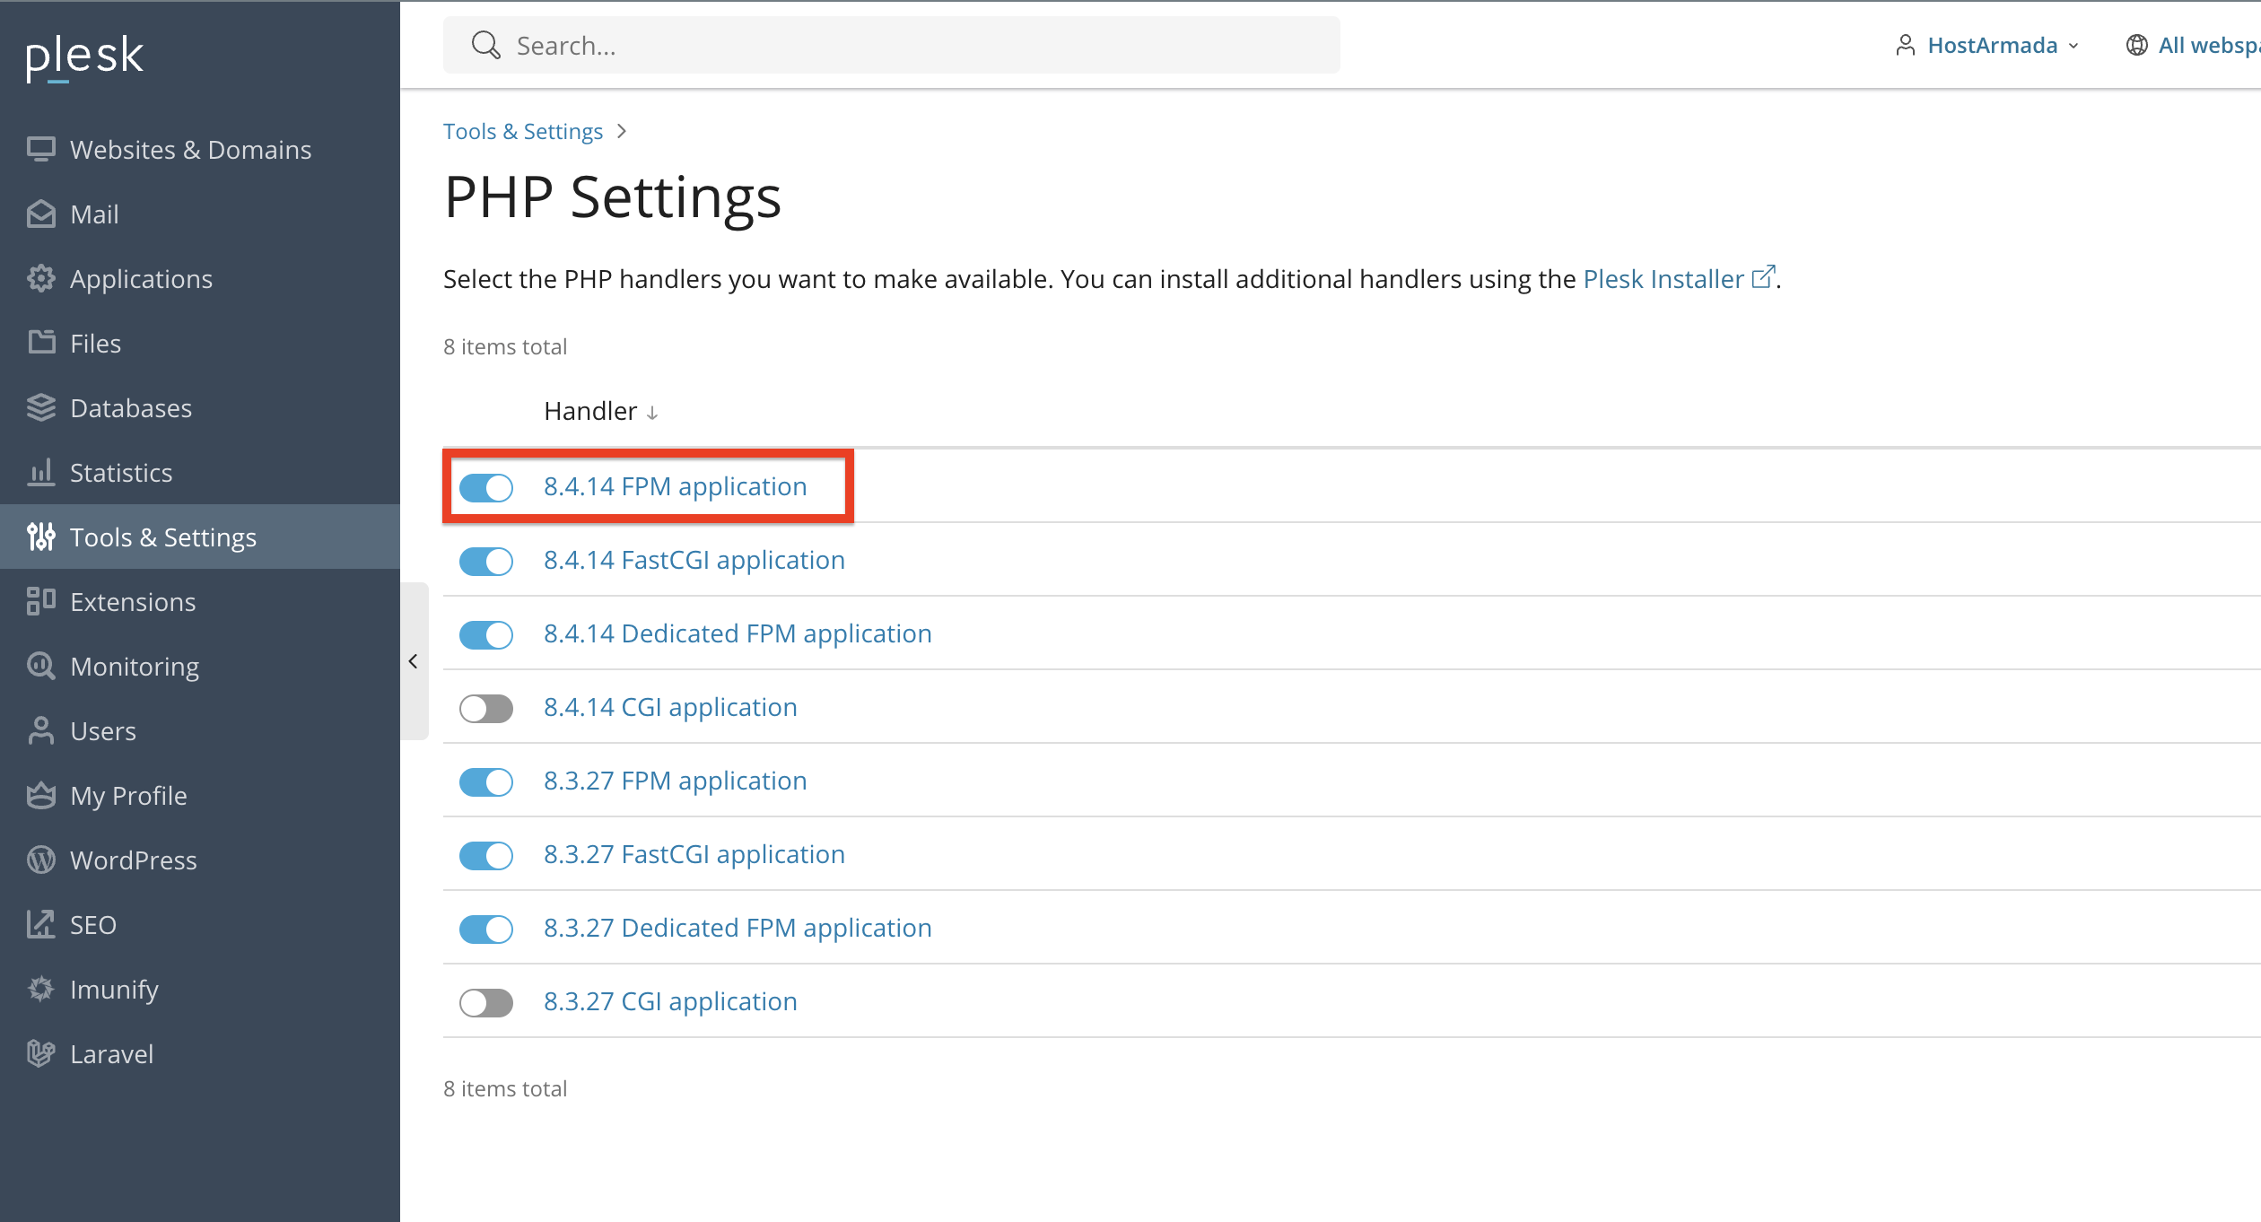2261x1222 pixels.
Task: Open the Plesk Installer link
Action: coord(1679,278)
